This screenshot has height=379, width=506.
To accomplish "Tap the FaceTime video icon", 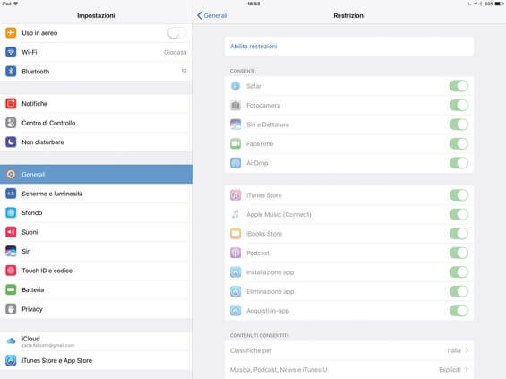I will pos(236,143).
